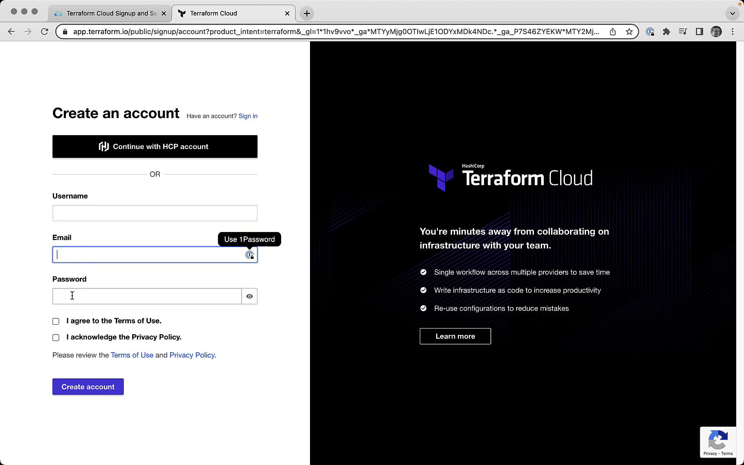Image resolution: width=744 pixels, height=465 pixels.
Task: Bookmark this page with the star icon
Action: [629, 31]
